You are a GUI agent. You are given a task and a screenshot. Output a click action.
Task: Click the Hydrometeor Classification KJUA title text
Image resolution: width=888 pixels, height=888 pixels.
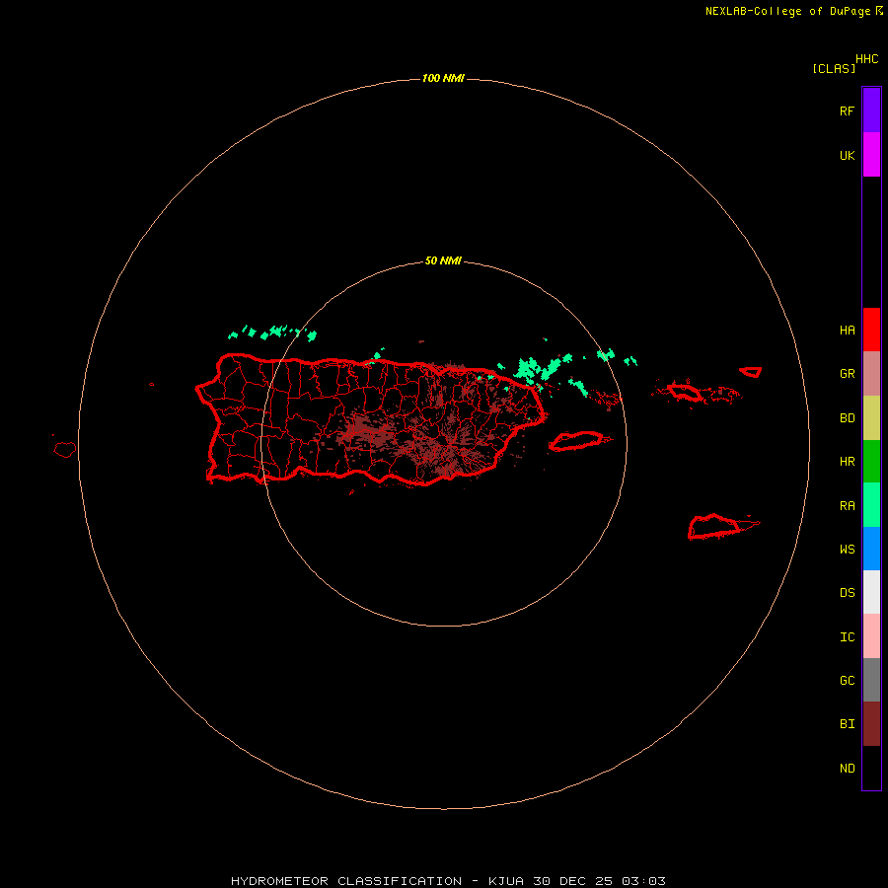point(448,881)
